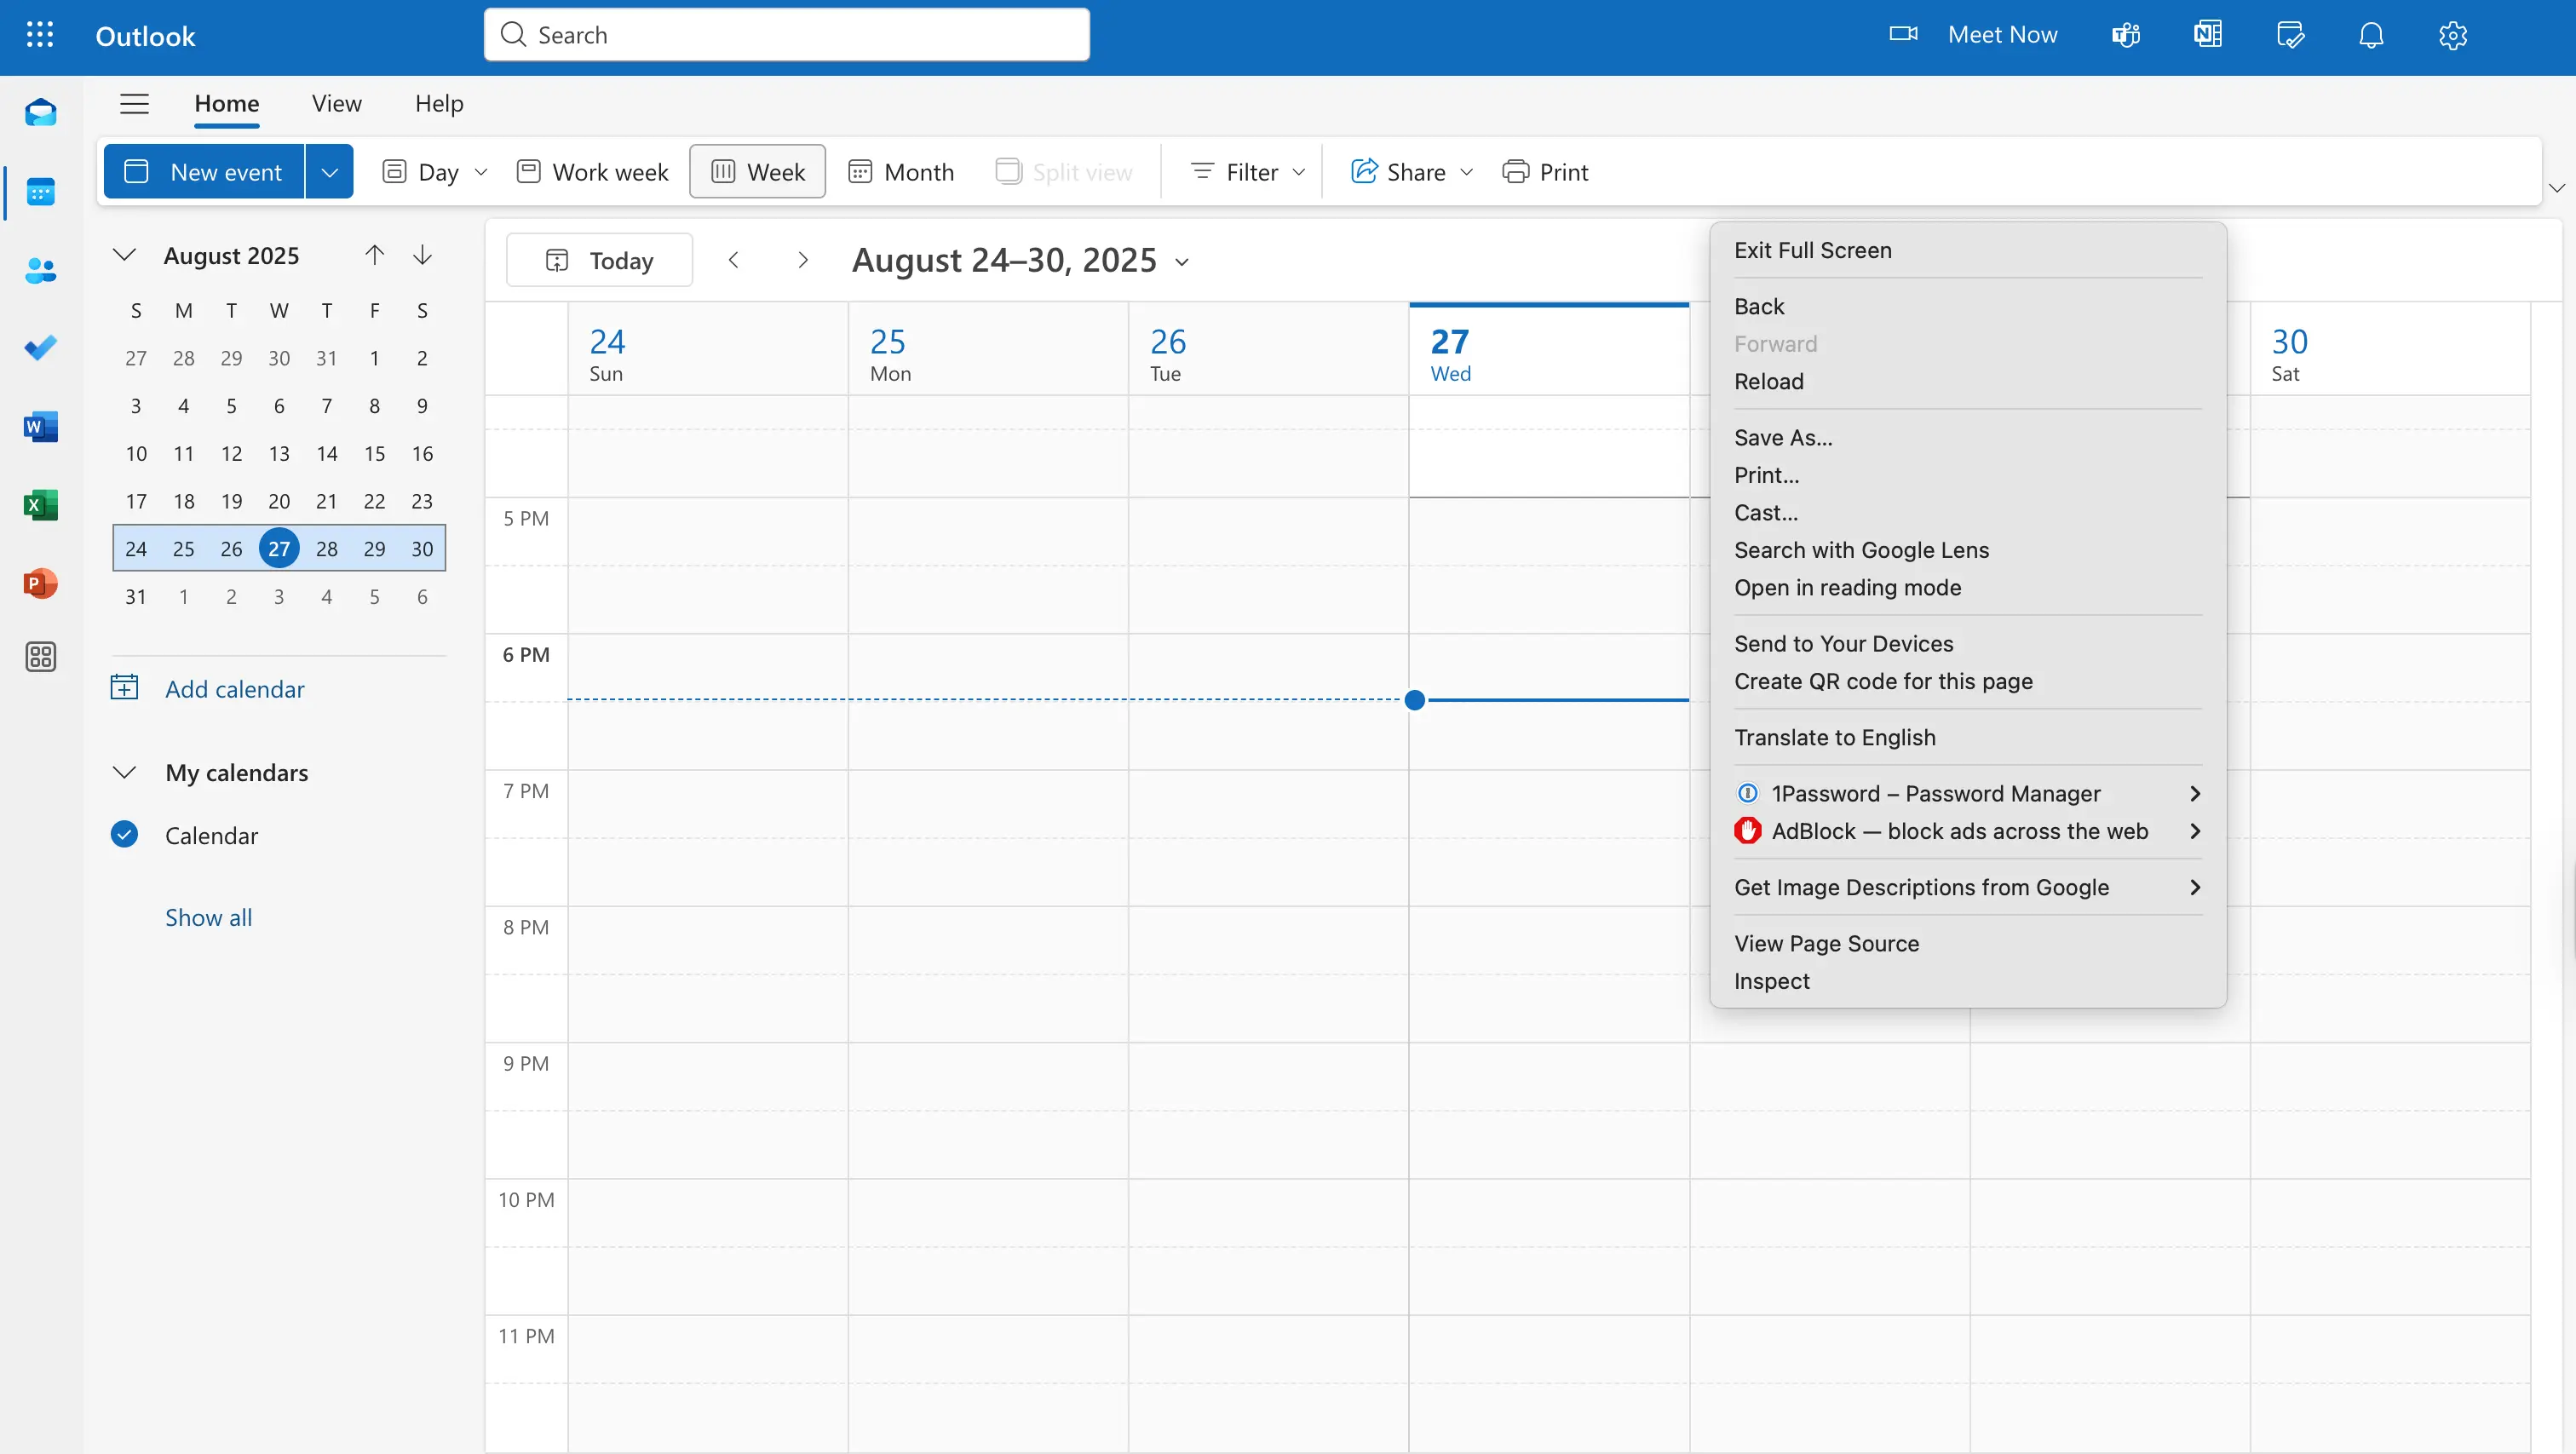The height and width of the screenshot is (1454, 2576).
Task: Open notifications bell icon
Action: (x=2371, y=35)
